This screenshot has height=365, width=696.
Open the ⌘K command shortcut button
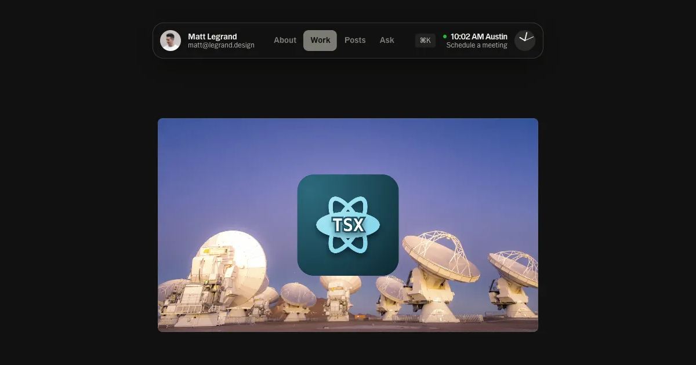(x=425, y=41)
